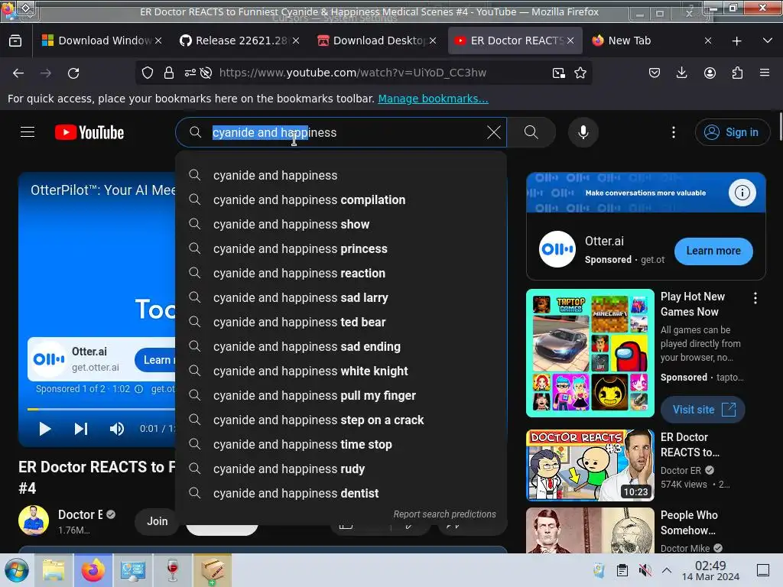783x587 pixels.
Task: Open site permissions icon in address bar
Action: [190, 73]
